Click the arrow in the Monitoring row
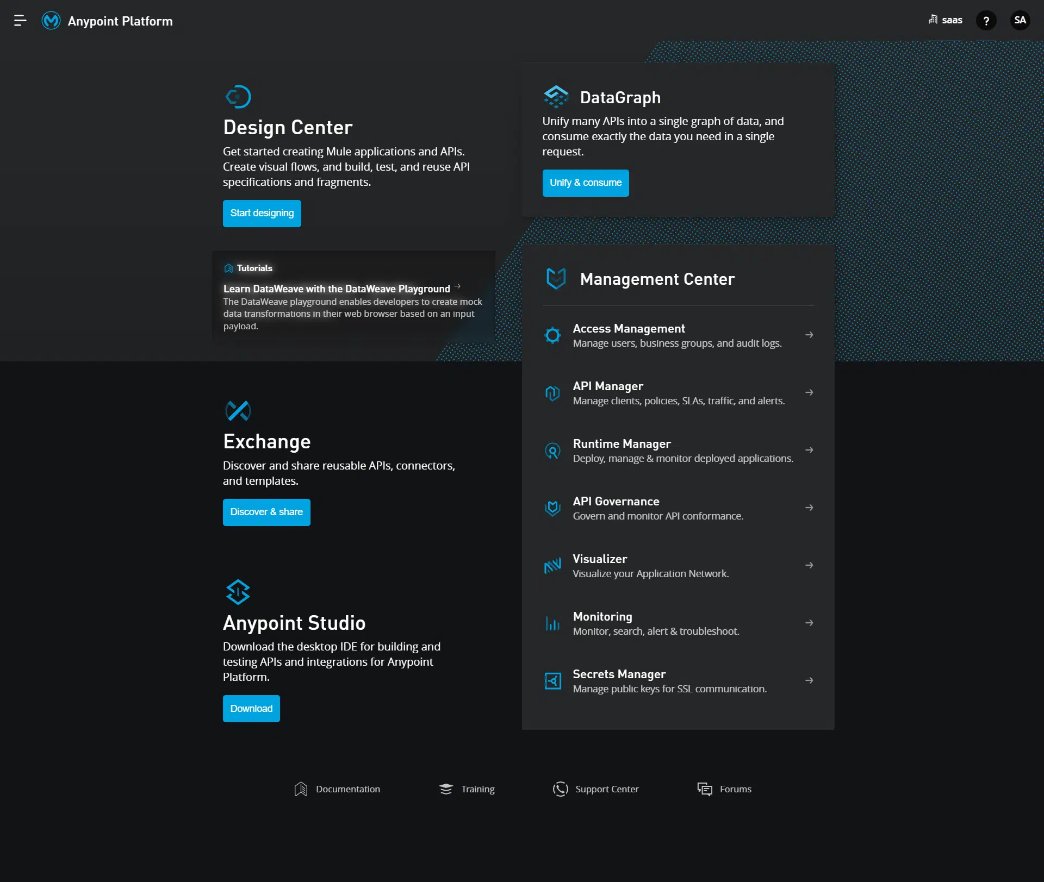 809,623
